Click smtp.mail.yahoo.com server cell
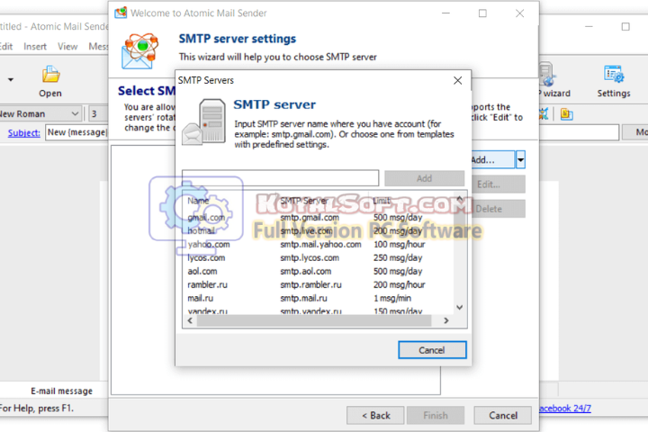Viewport: 648px width, 432px height. 320,244
